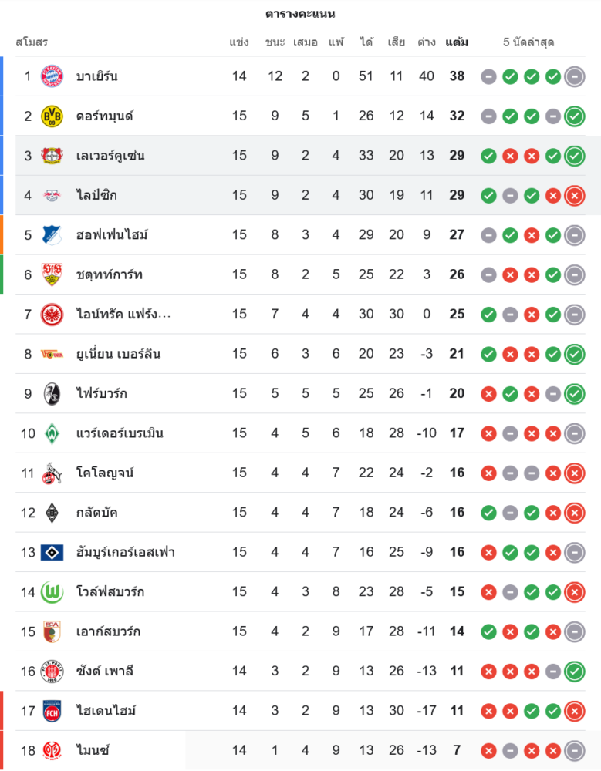Open Leipzig's latest red loss result icon
Screen dimensions: 601x771
[574, 195]
